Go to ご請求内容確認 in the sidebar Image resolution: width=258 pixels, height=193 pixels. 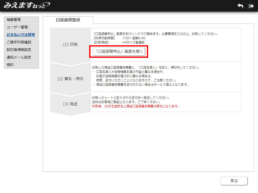click(21, 42)
